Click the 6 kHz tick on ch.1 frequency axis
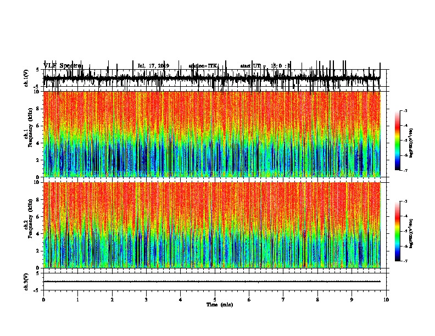The width and height of the screenshot is (435, 336). (38, 126)
